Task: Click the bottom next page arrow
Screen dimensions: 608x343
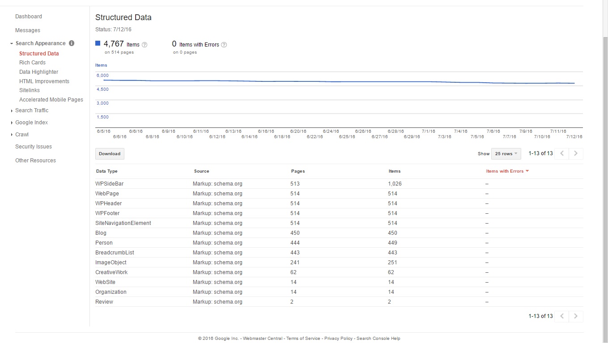Action: [576, 316]
